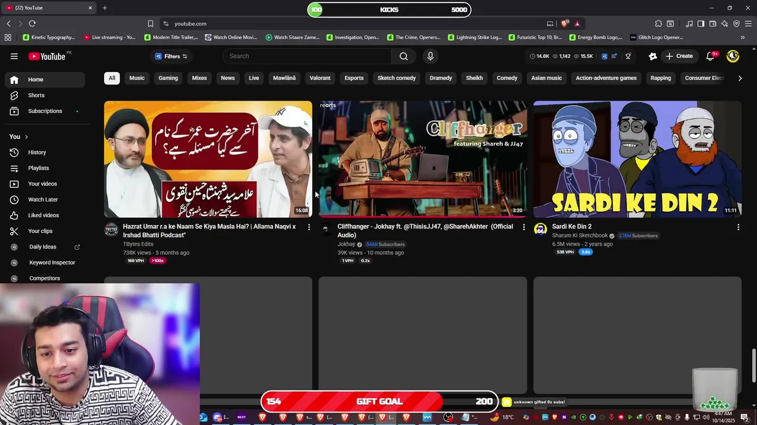Click the search magnifier button
The height and width of the screenshot is (425, 757).
(x=403, y=56)
